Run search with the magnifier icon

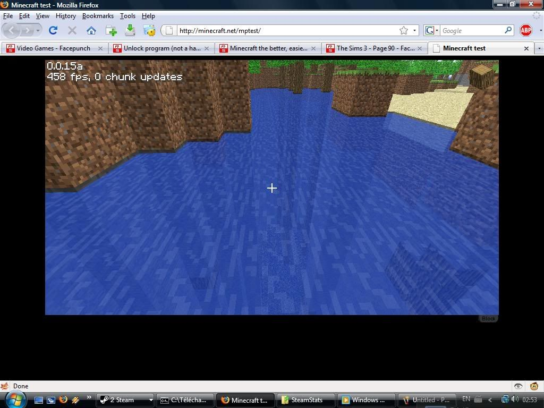pyautogui.click(x=508, y=30)
